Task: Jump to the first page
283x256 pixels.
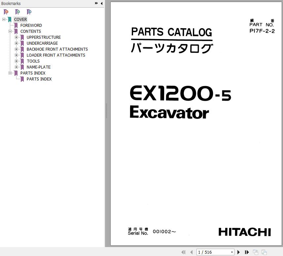Action: (183, 252)
